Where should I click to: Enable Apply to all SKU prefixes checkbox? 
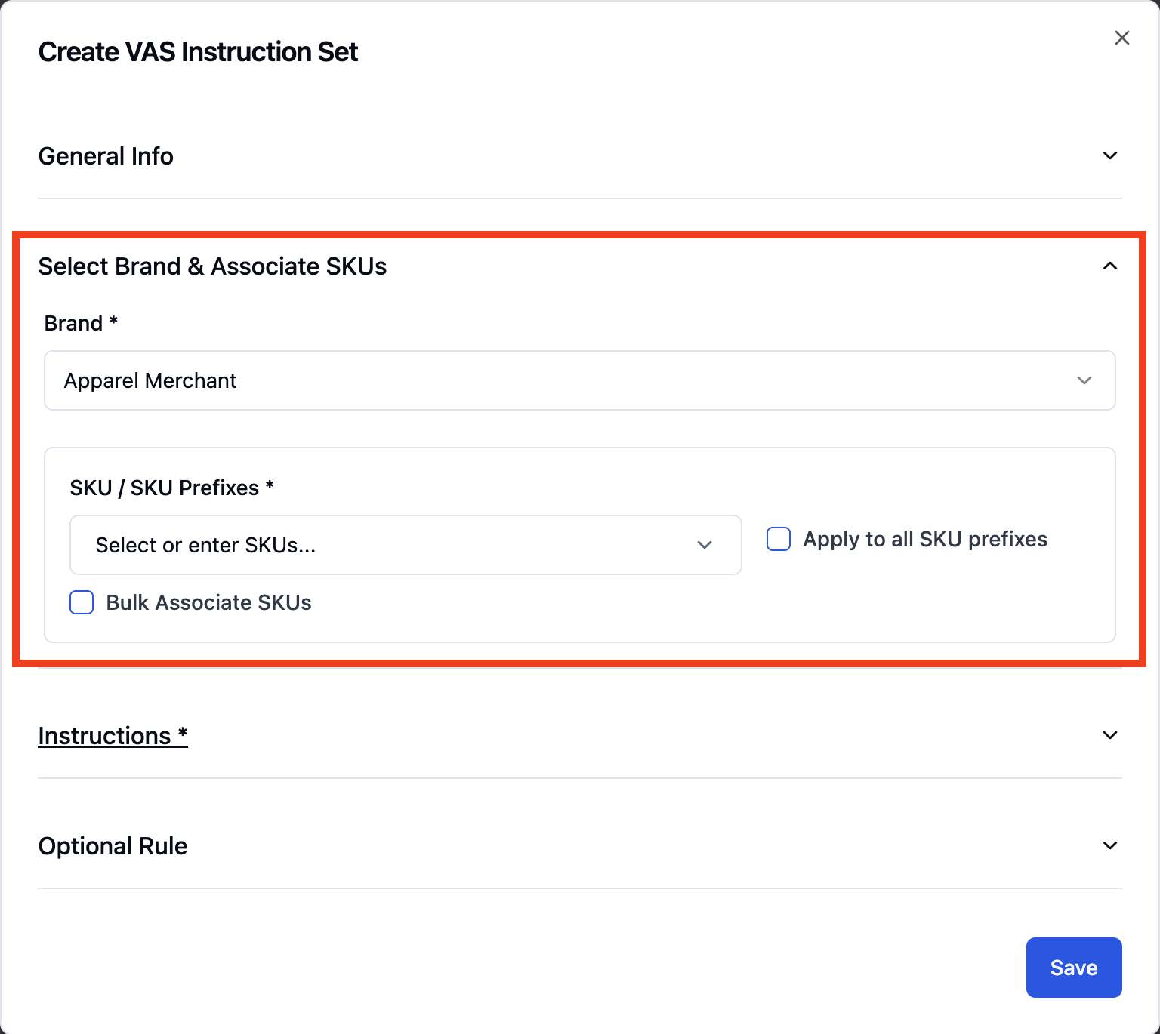click(779, 539)
